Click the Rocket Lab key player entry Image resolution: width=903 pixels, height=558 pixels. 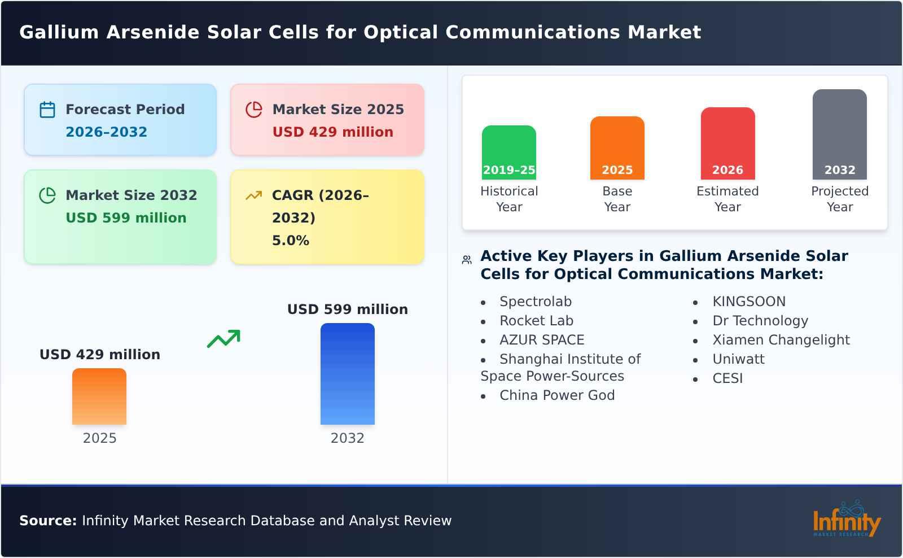[x=536, y=321]
